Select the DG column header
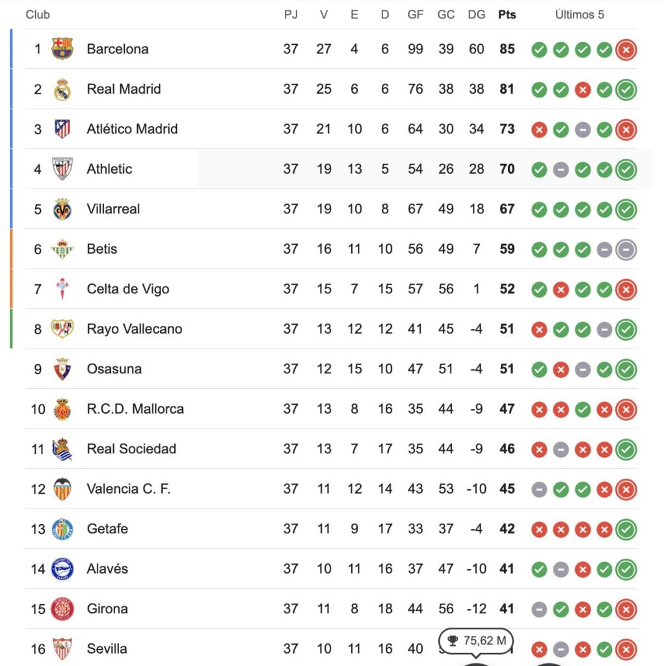 [477, 15]
